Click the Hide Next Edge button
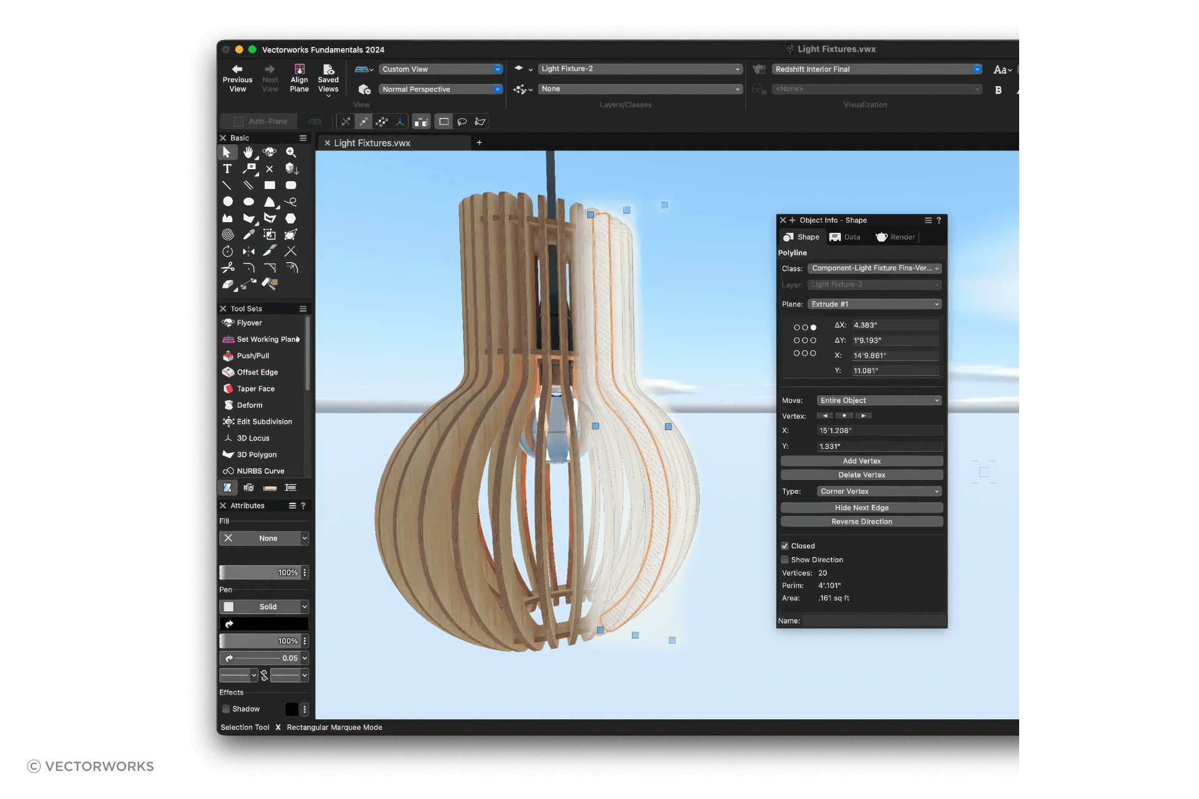This screenshot has height=799, width=1199. pyautogui.click(x=862, y=508)
